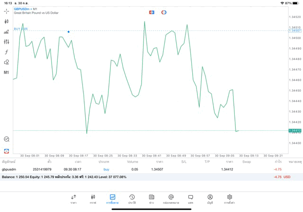
Task: Click the magnifier icon at lower left of chart
Action: tap(6, 139)
